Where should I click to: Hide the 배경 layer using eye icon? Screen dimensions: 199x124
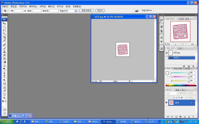pos(167,103)
